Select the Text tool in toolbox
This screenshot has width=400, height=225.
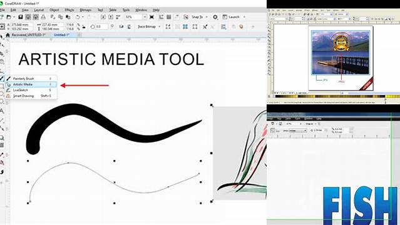point(2,111)
